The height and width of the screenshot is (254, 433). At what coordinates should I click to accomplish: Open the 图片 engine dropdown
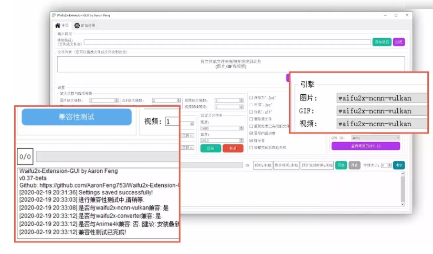click(382, 98)
